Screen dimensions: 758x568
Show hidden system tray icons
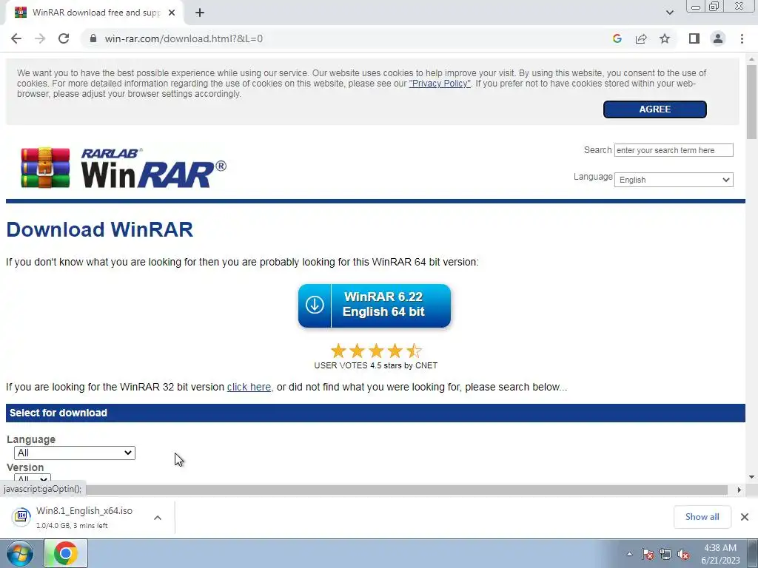coord(629,554)
